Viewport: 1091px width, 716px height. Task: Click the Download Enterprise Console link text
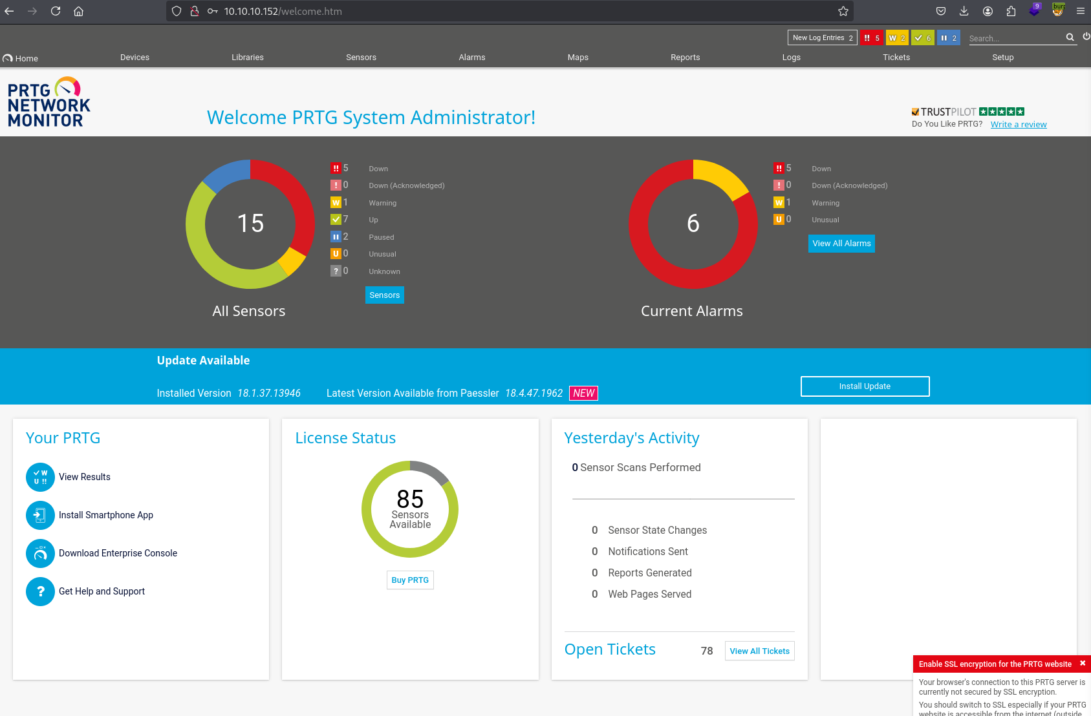(118, 553)
